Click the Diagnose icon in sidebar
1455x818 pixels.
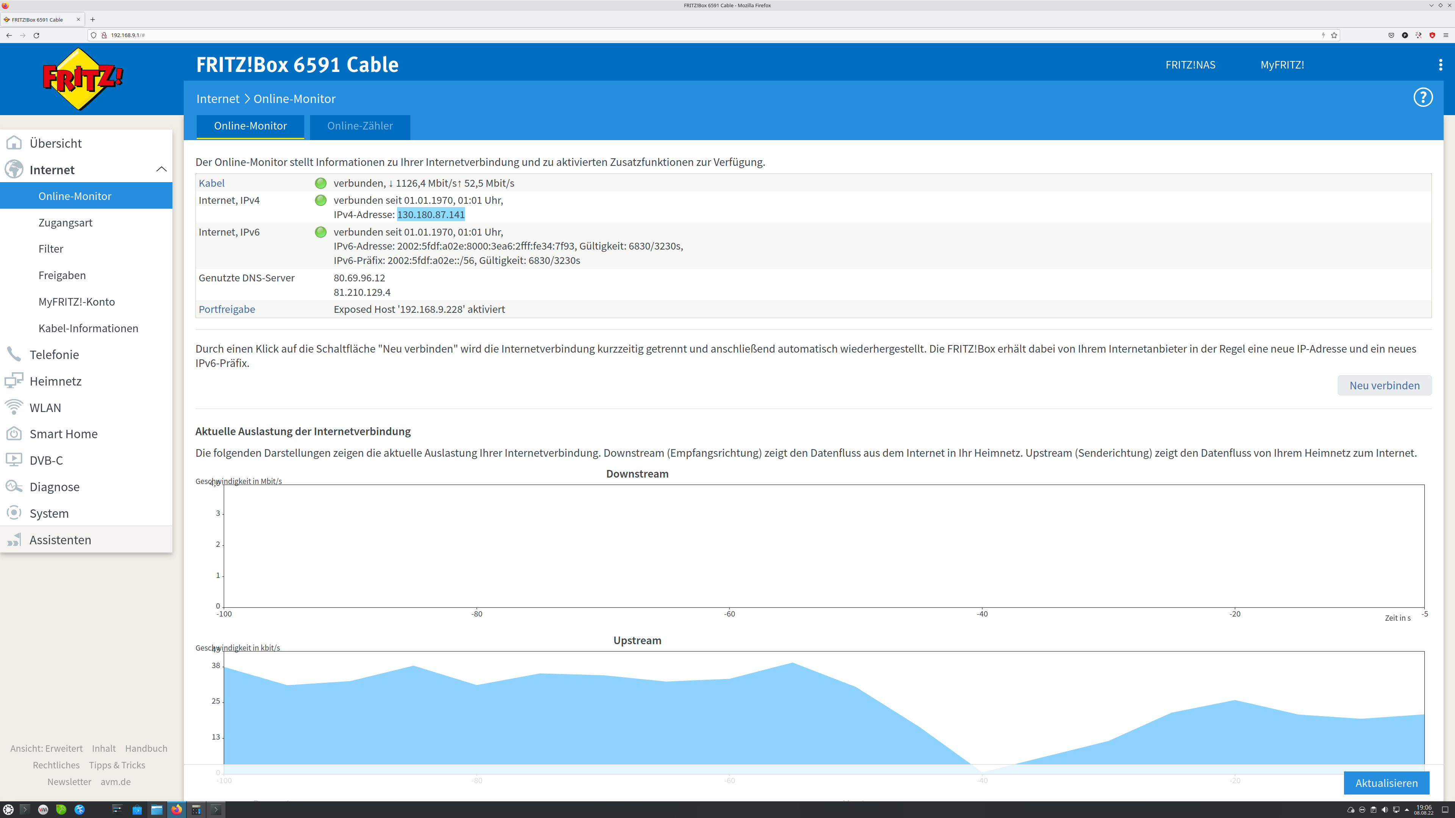click(x=14, y=487)
